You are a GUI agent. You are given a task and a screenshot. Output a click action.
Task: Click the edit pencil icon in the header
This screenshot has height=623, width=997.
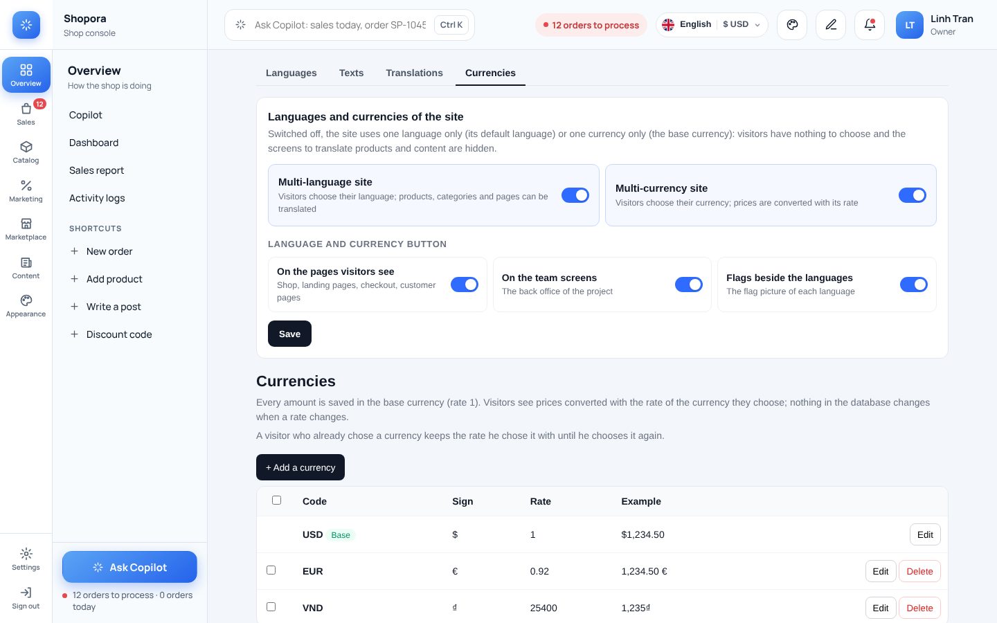tap(831, 25)
